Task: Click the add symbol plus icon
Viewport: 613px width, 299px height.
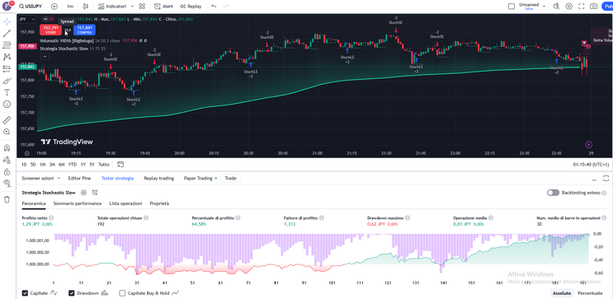Action: pyautogui.click(x=54, y=7)
